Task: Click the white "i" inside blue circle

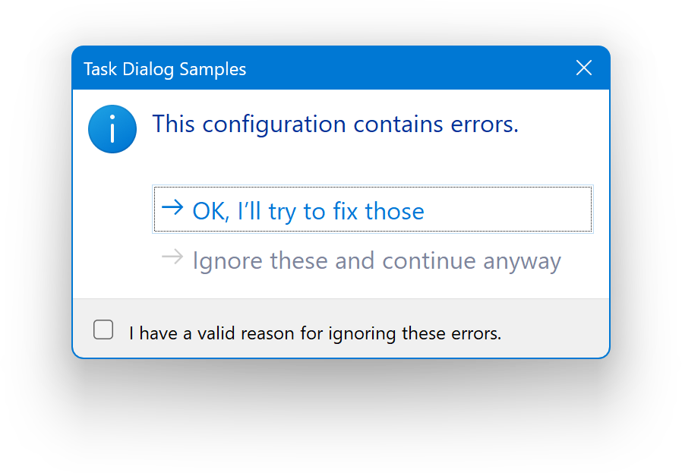Action: [112, 129]
